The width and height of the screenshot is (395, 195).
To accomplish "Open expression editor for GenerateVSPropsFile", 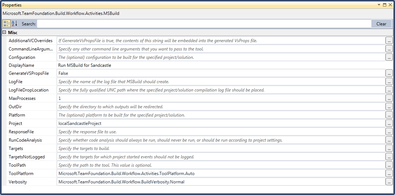I will (389, 73).
